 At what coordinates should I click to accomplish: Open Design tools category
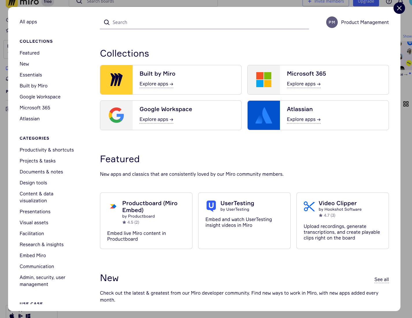[33, 183]
